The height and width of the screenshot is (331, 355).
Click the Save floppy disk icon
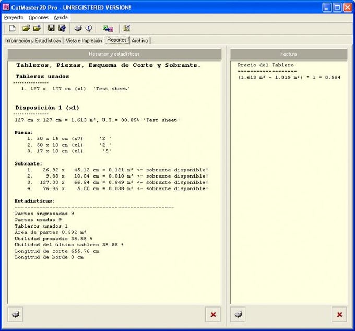(x=51, y=28)
